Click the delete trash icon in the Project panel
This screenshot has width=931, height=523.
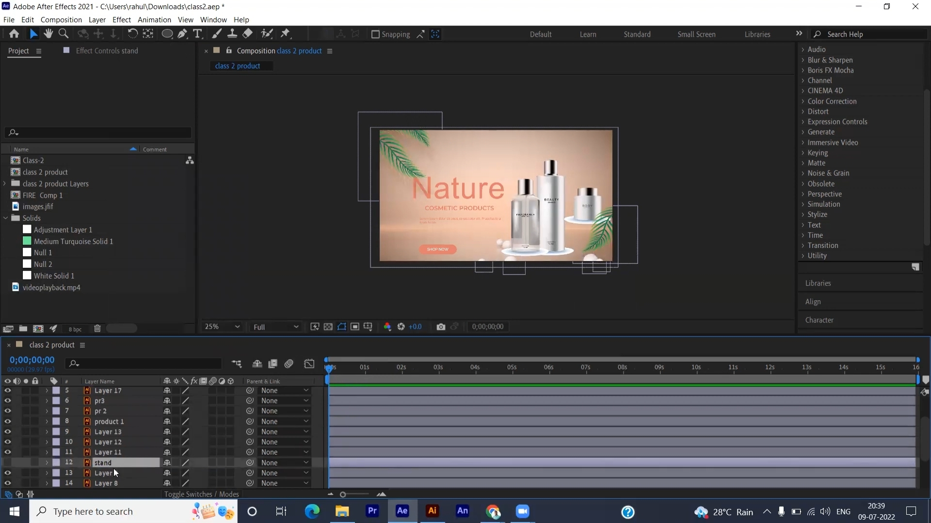tap(97, 328)
